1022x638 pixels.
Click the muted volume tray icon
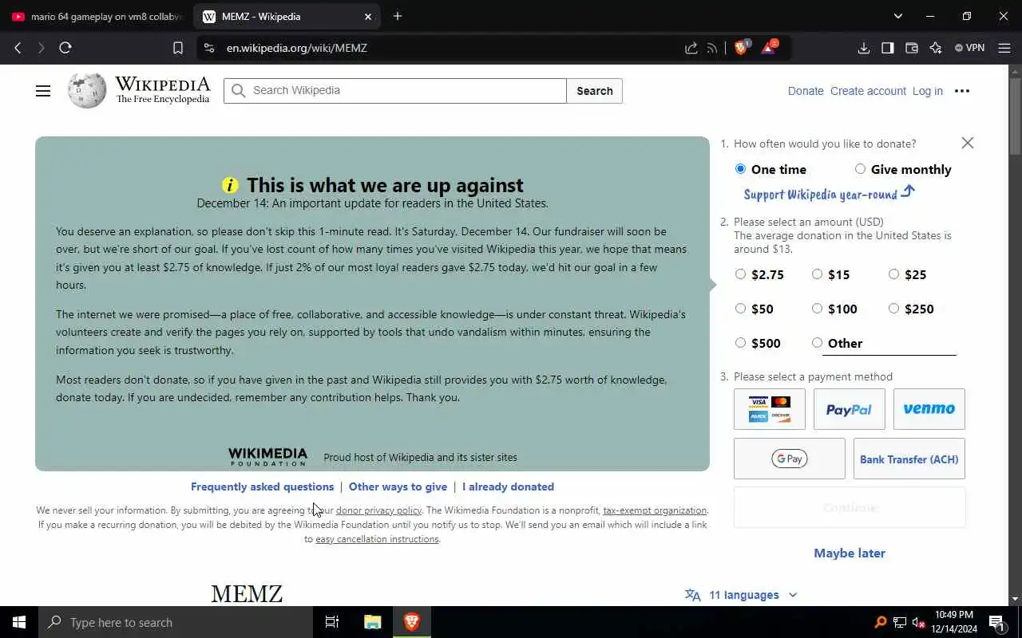tap(919, 622)
